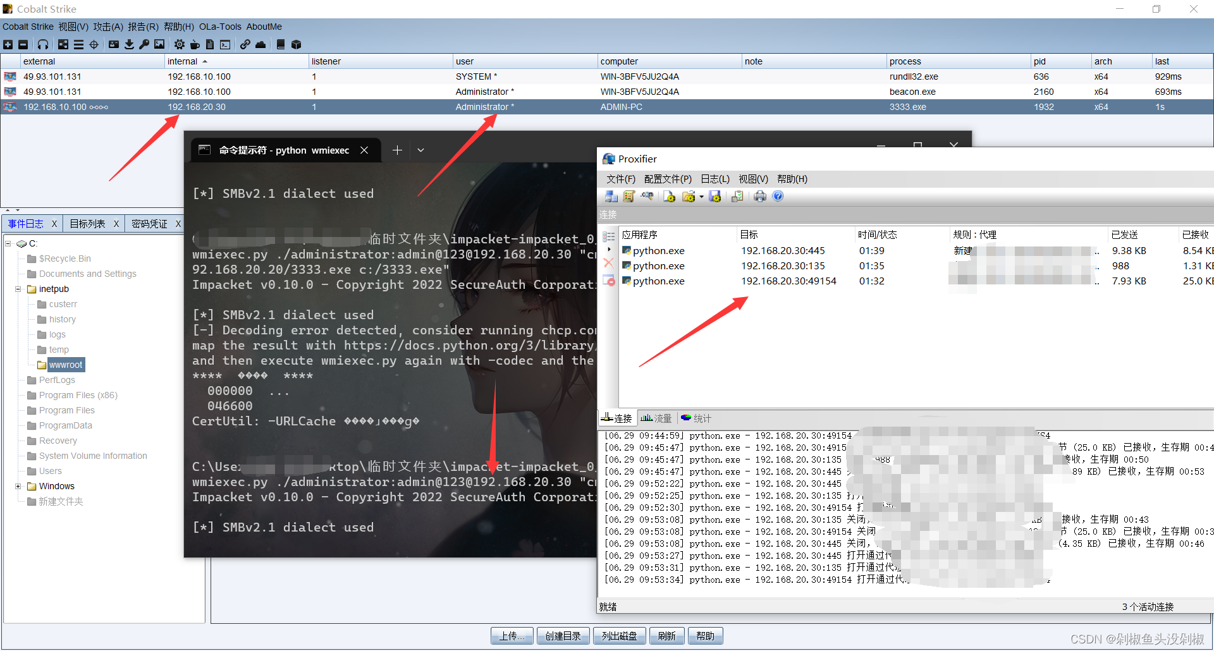The image size is (1214, 651).
Task: Switch to pivot graph view icon
Action: [x=63, y=44]
